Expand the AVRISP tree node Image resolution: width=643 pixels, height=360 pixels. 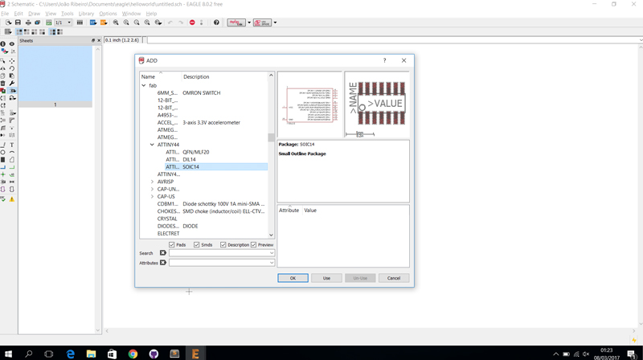pyautogui.click(x=152, y=182)
